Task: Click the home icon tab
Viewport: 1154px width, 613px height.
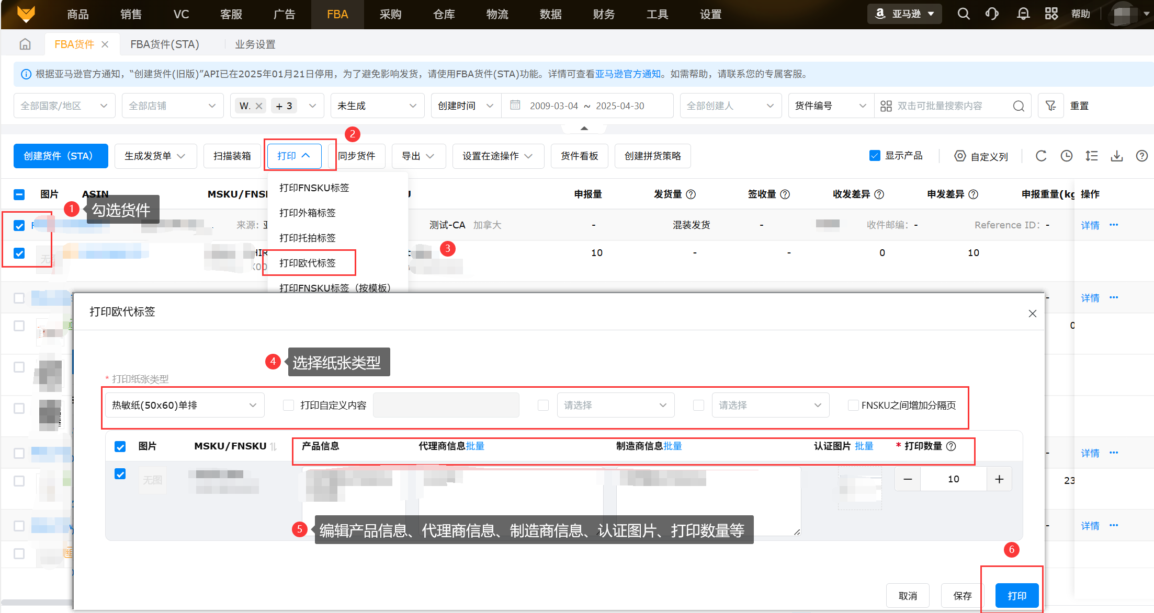Action: coord(25,44)
